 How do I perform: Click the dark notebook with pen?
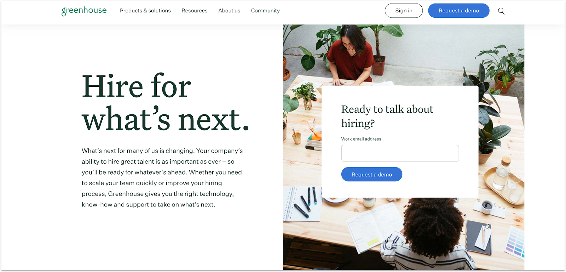pyautogui.click(x=480, y=236)
